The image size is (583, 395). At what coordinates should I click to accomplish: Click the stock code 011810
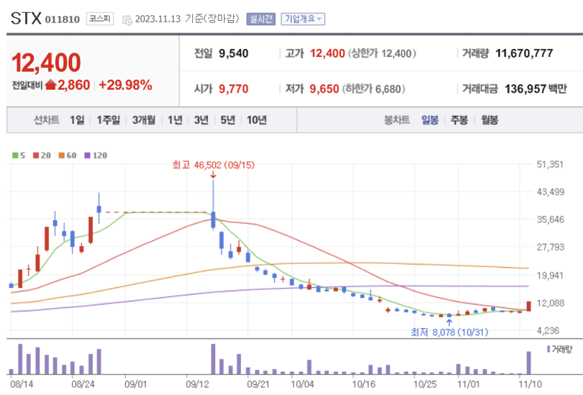[62, 19]
